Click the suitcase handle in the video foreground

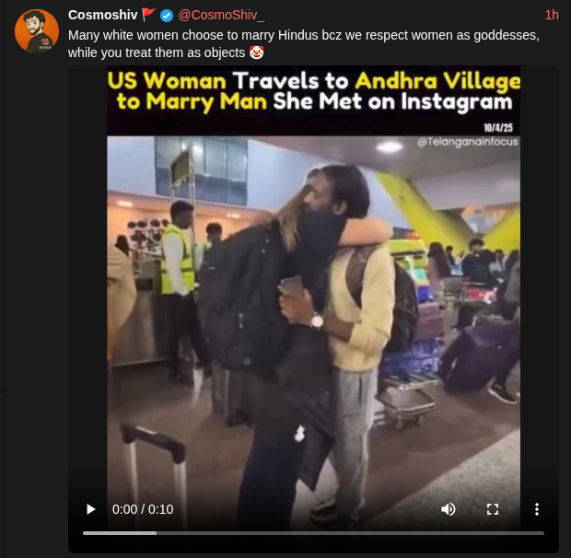point(154,442)
